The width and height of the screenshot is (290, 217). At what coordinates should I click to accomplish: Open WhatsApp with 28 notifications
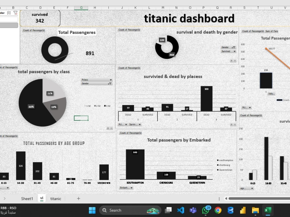click(206, 210)
